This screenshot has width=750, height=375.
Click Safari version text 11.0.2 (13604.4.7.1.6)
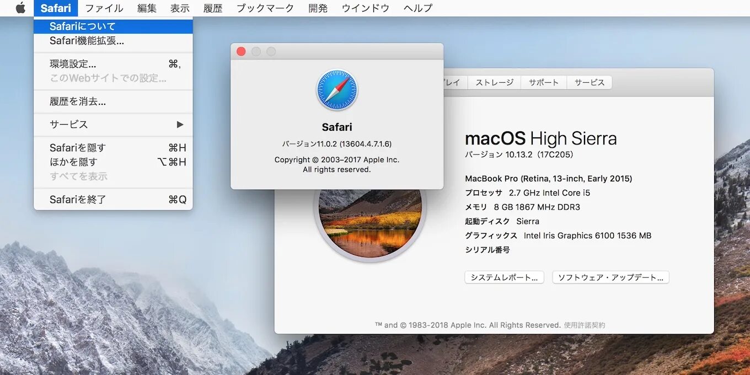(x=337, y=144)
